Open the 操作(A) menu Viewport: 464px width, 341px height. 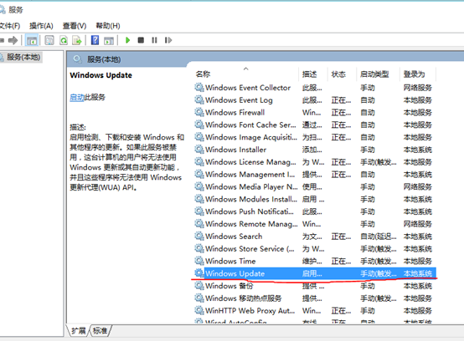[x=41, y=26]
